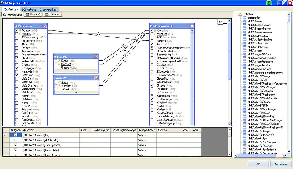
Task: Uncheck EMail field in KHKAdressen
Action: click(16, 58)
